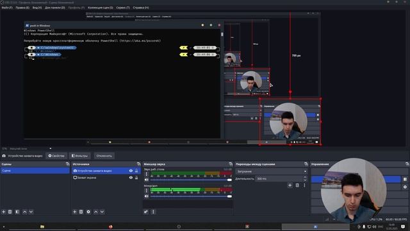Add a scene transition with plus icon
410x231 pixels.
pos(290,185)
